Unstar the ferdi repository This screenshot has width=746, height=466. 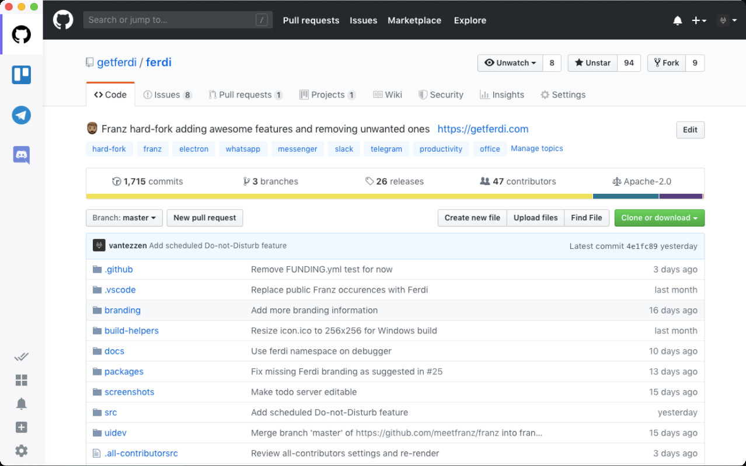point(592,63)
